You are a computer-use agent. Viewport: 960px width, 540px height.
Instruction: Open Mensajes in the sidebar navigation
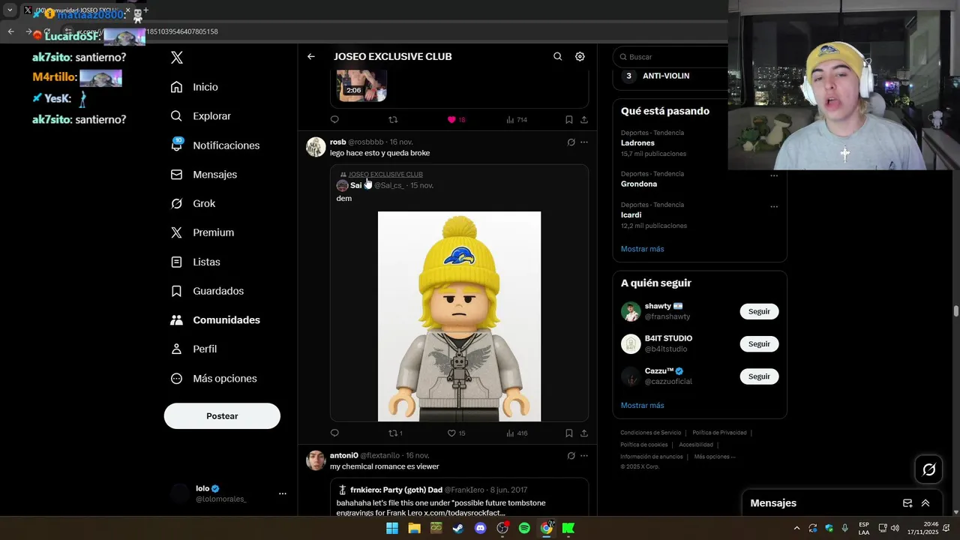[x=203, y=174]
